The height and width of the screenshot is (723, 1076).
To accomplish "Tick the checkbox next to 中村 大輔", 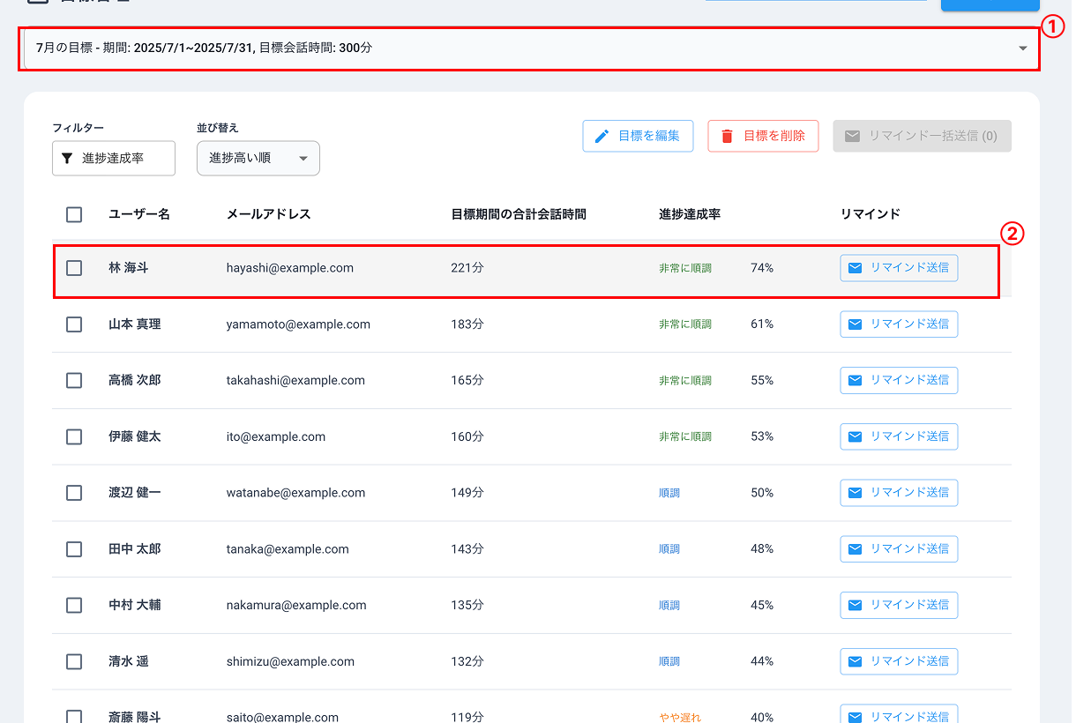I will click(74, 605).
